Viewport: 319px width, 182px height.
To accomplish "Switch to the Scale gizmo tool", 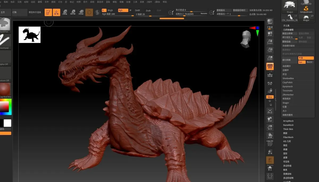I will pos(73,12).
